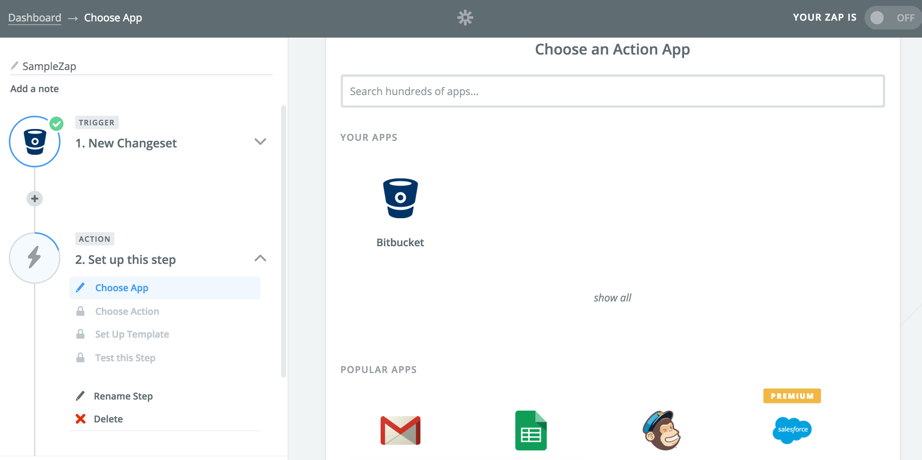
Task: Expand the New Changeset trigger chevron
Action: 260,142
